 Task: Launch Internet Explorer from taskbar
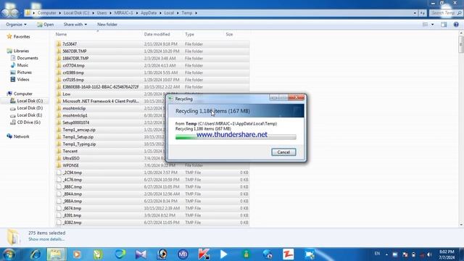pyautogui.click(x=36, y=254)
